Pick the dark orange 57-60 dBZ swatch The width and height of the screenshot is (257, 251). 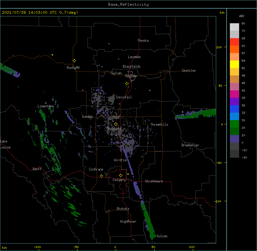click(x=234, y=49)
